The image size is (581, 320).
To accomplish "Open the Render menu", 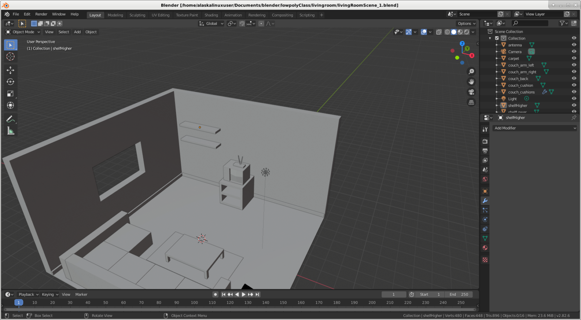I will click(x=41, y=14).
